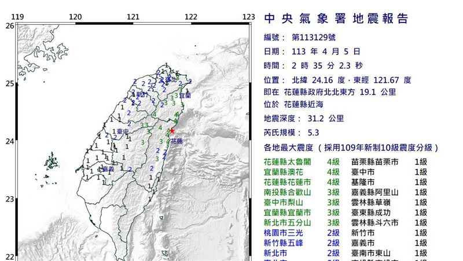This screenshot has height=261, width=463.
Task: Click the longitude tick label 121
Action: (x=133, y=17)
